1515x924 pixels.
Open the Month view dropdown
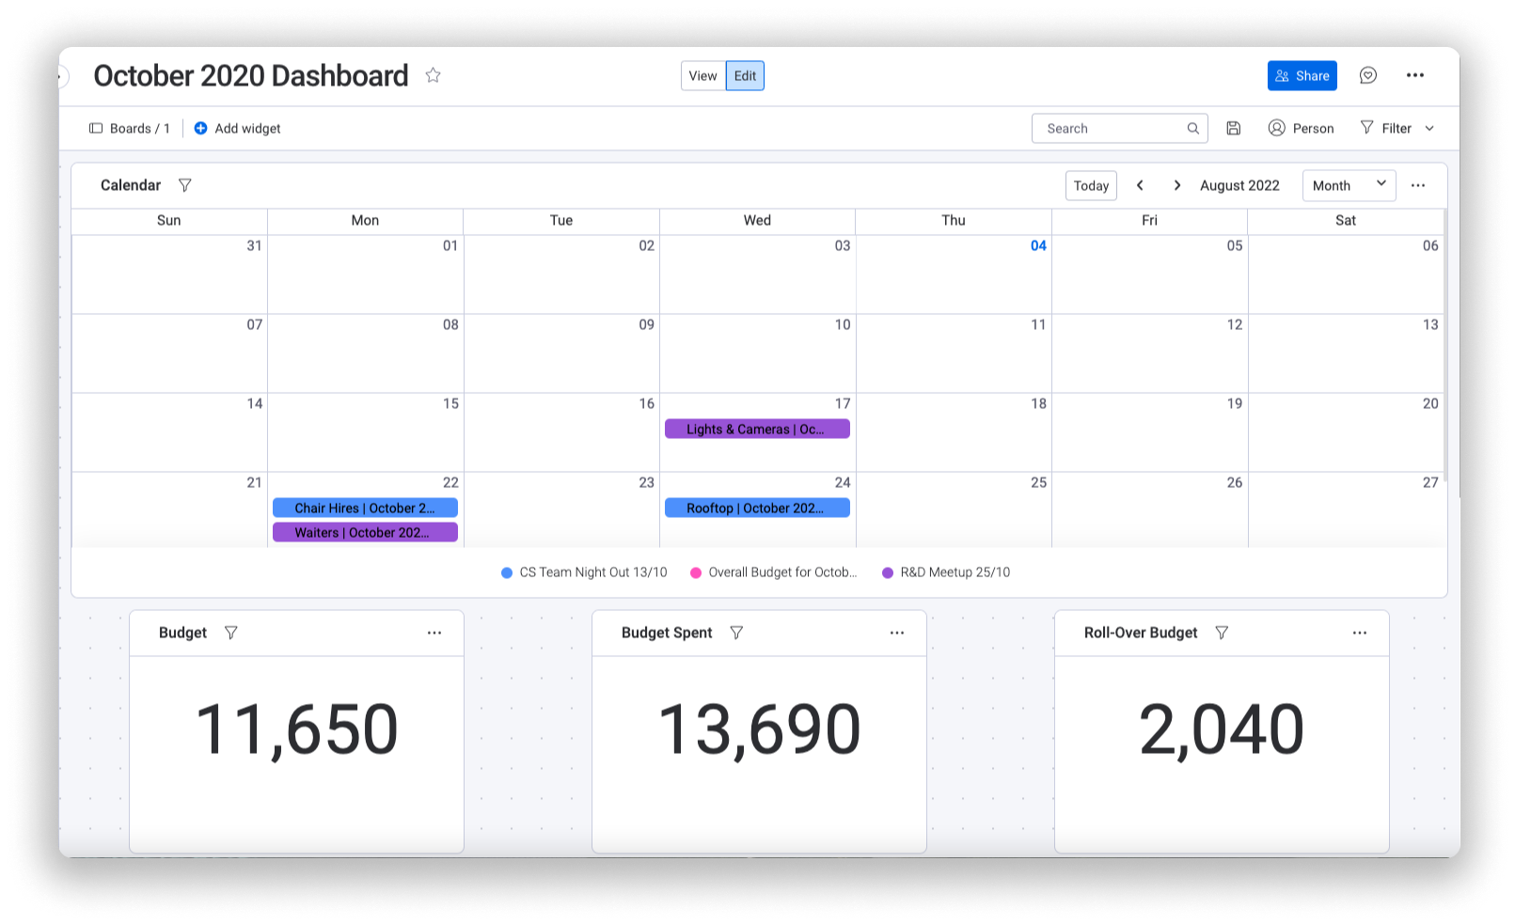(1349, 185)
